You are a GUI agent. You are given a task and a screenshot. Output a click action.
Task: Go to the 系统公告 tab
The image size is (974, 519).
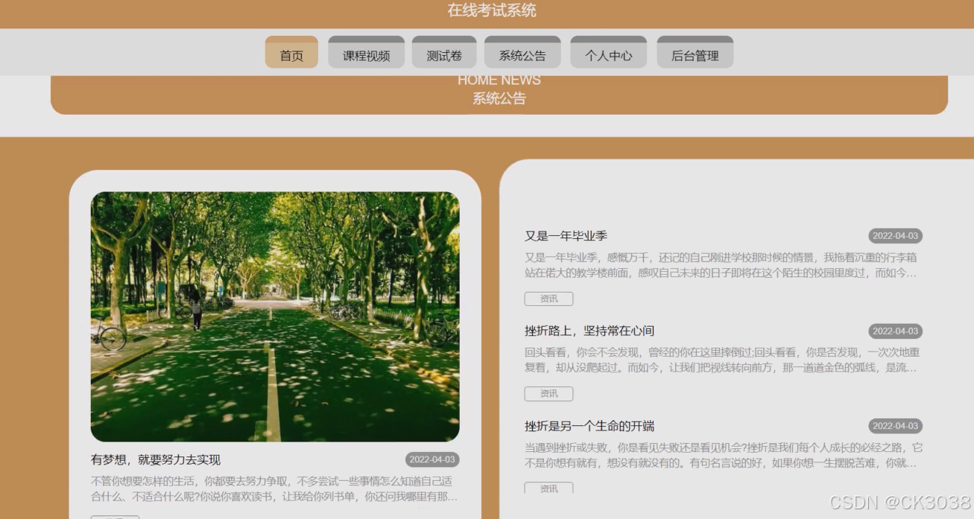tap(522, 53)
